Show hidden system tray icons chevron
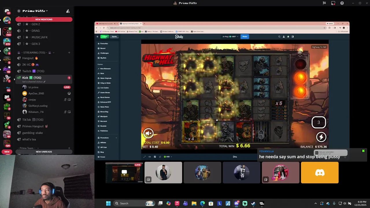The height and width of the screenshot is (208, 370). (316, 203)
